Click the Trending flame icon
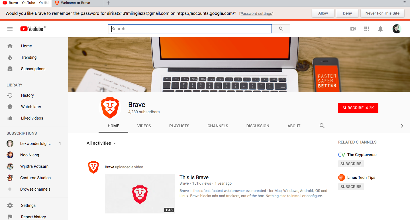This screenshot has width=410, height=220. pyautogui.click(x=10, y=57)
